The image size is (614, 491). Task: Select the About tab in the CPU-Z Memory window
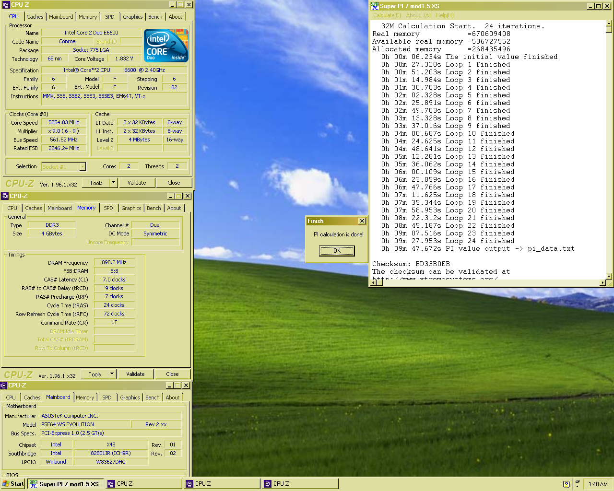(x=174, y=208)
